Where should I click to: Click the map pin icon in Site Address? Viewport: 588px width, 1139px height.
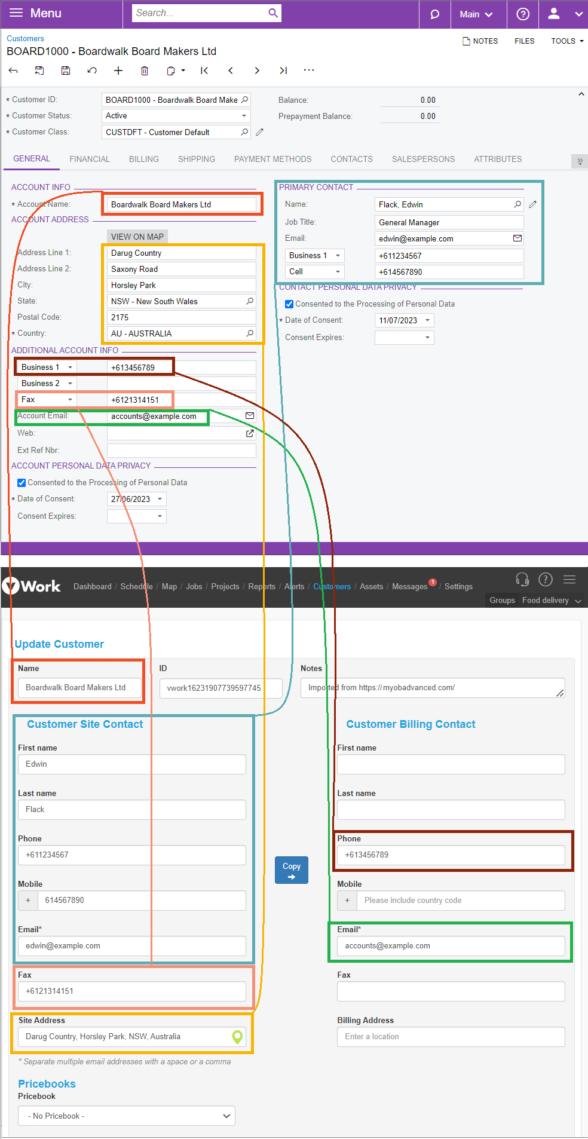click(x=237, y=1037)
